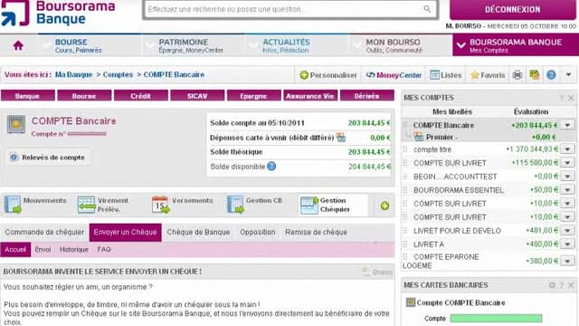Open settings gear of MES CARTES BANCAIRES
579x326 pixels.
[552, 285]
